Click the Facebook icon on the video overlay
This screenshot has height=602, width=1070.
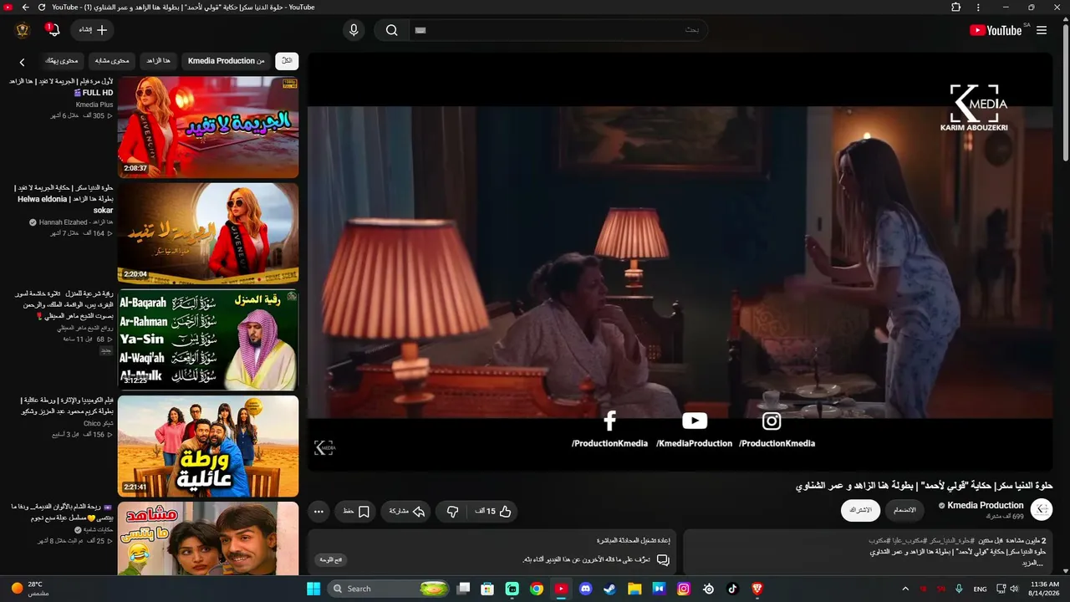click(x=609, y=421)
